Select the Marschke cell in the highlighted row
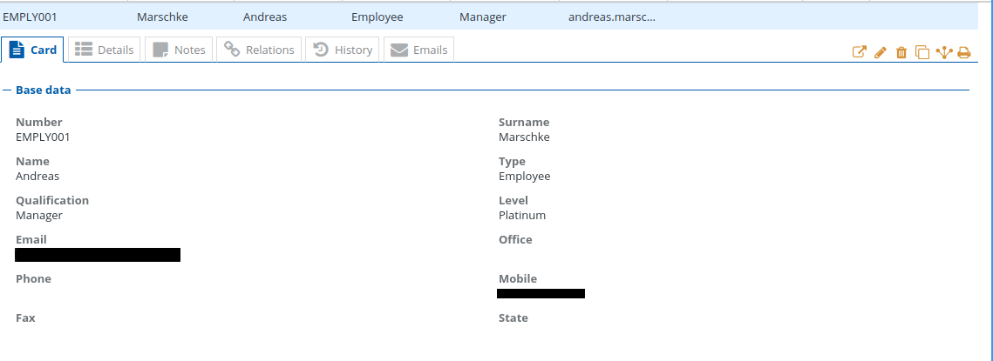 tap(162, 17)
